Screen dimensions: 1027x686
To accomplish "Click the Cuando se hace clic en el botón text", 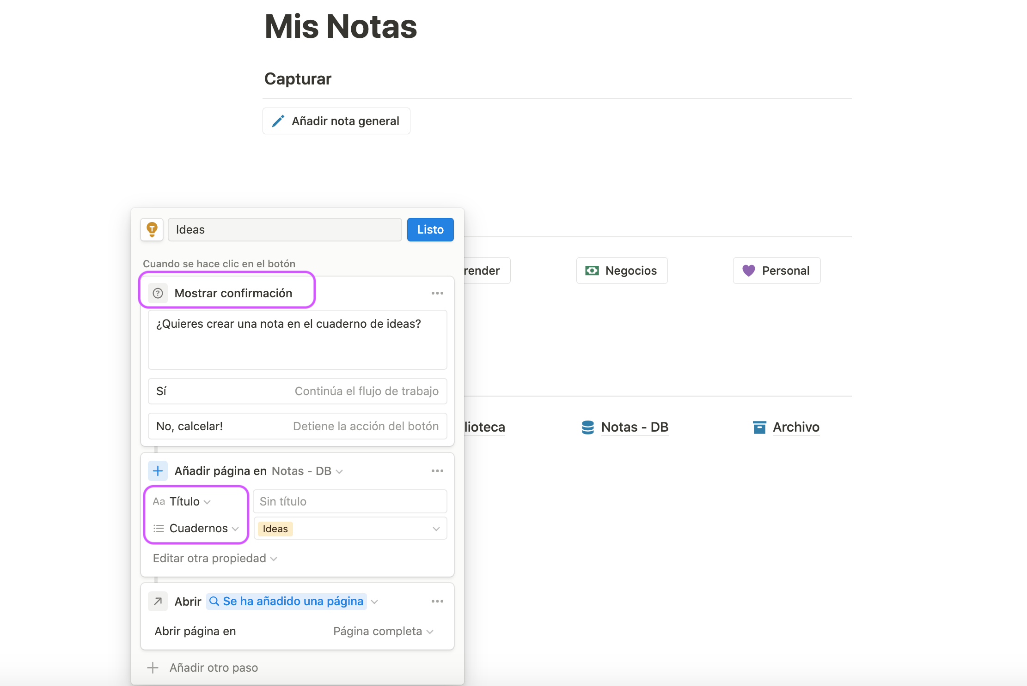I will [x=219, y=264].
